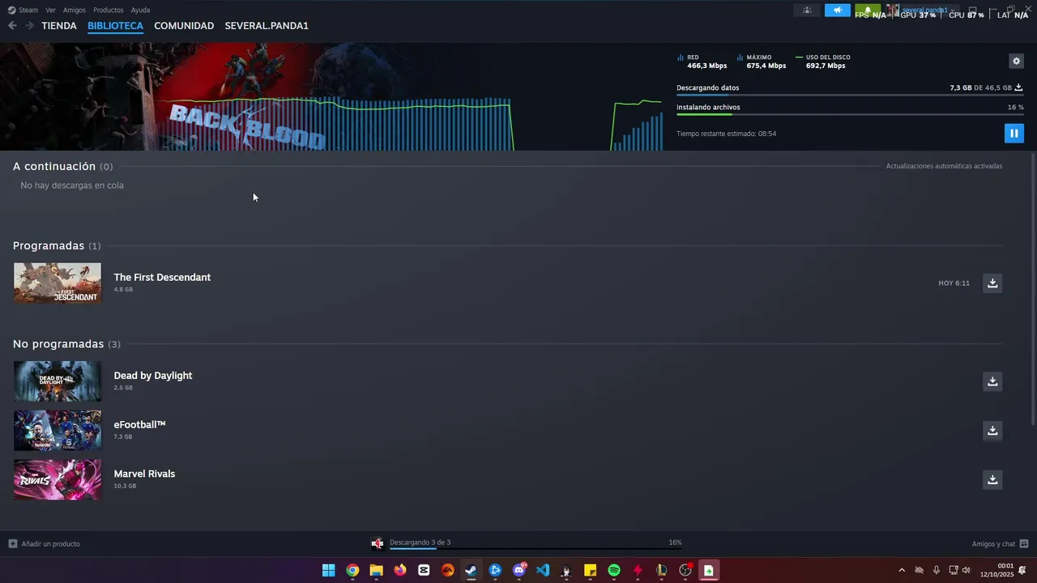This screenshot has height=583, width=1037.
Task: Open Google Chrome from taskbar
Action: (352, 570)
